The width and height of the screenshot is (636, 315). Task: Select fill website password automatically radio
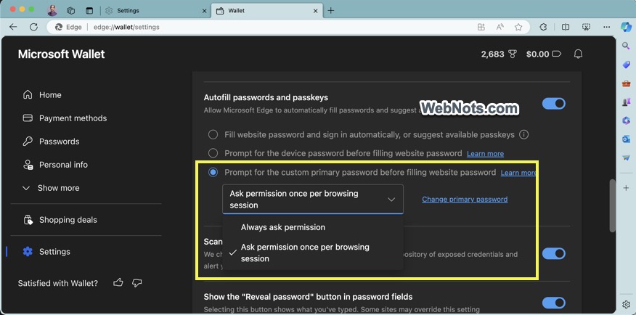(x=213, y=134)
